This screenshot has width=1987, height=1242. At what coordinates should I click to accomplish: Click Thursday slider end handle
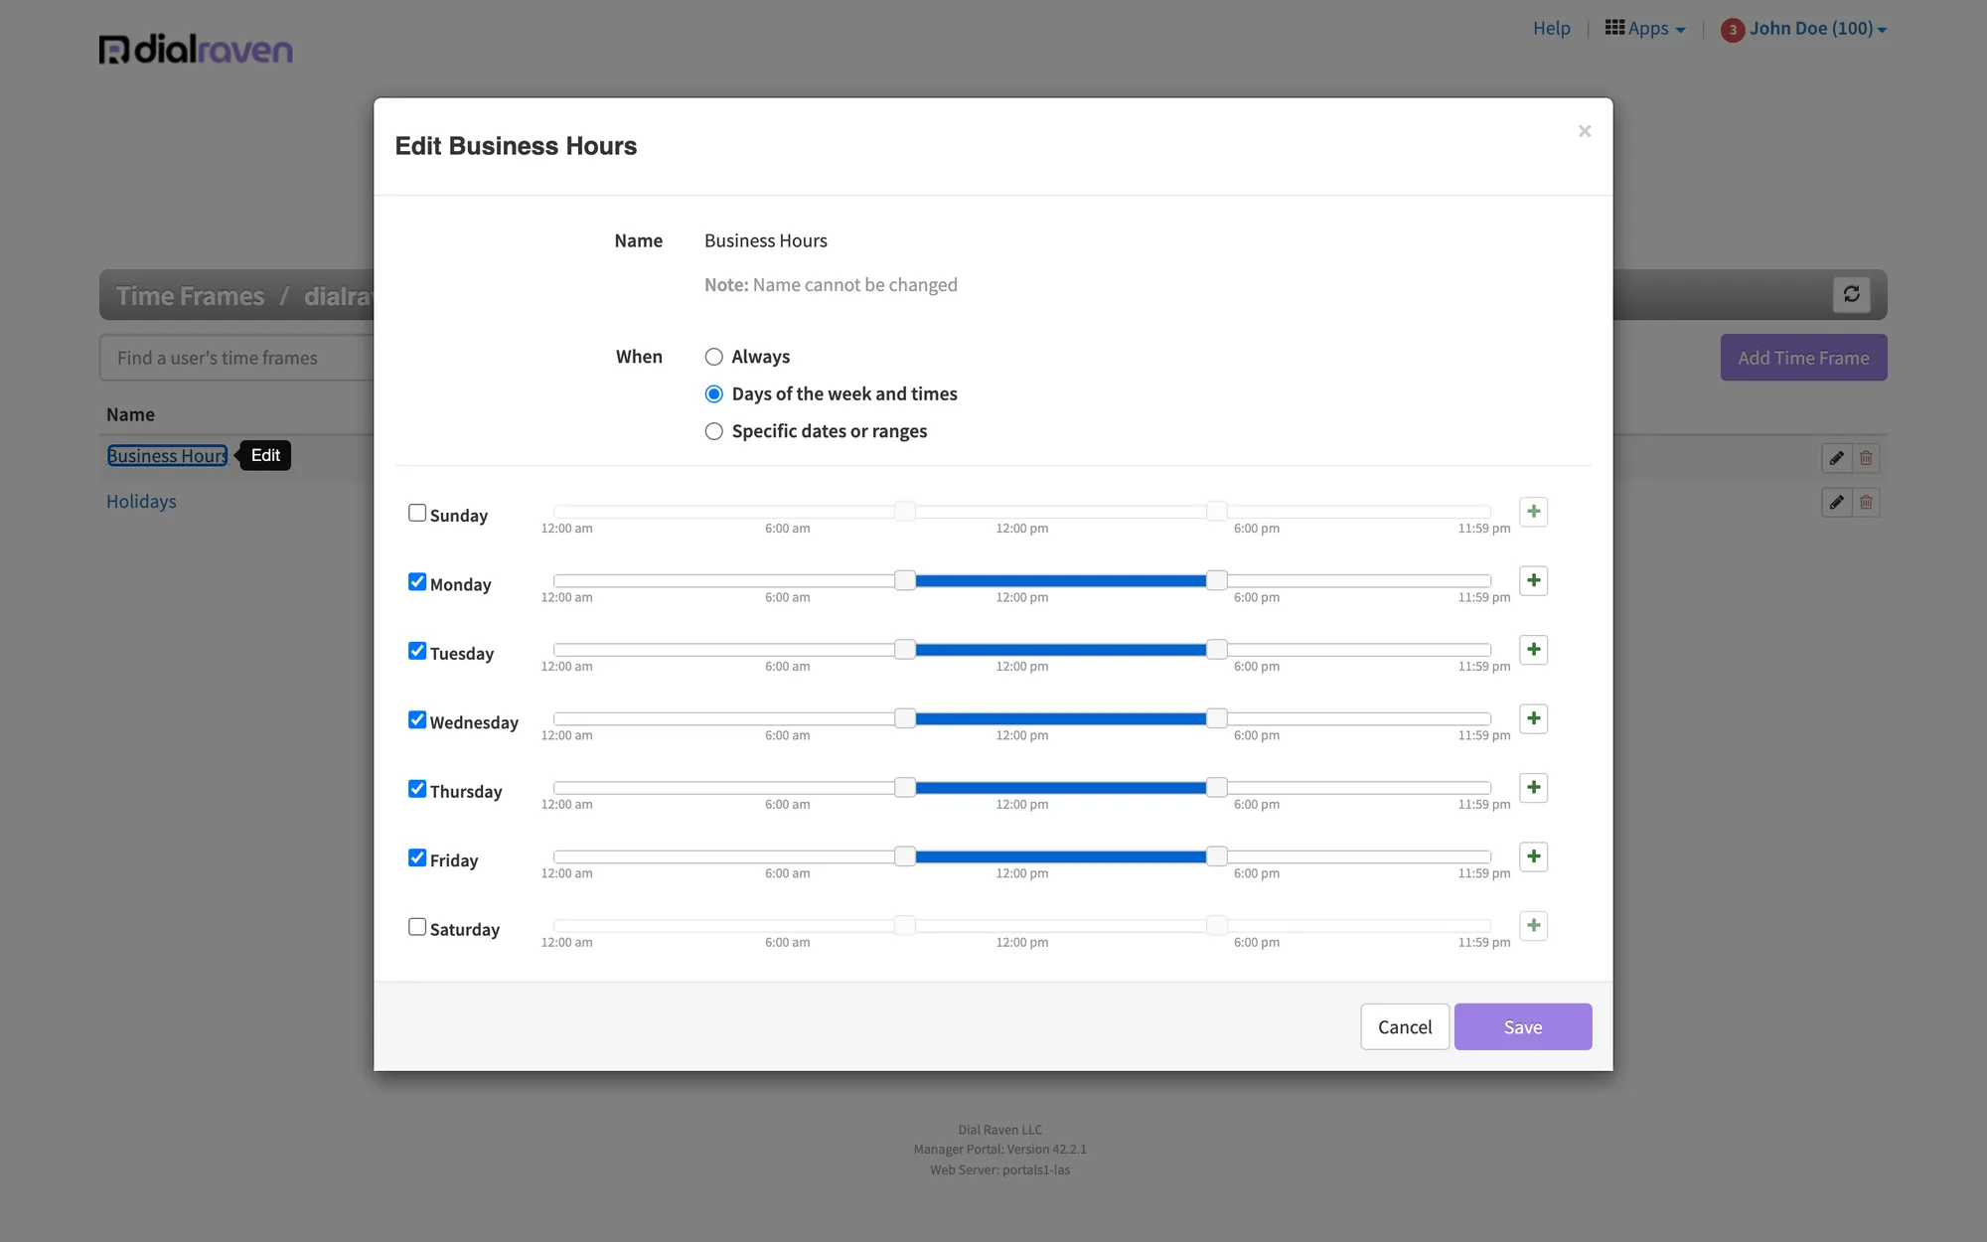pos(1216,788)
